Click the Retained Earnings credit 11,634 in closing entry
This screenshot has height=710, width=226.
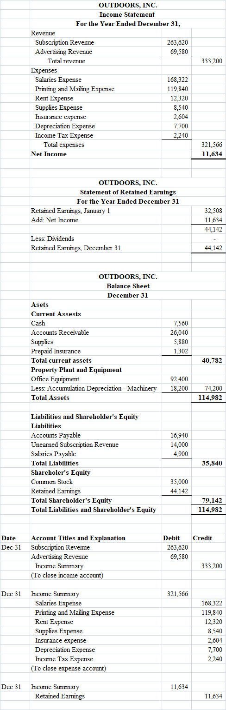click(x=213, y=696)
